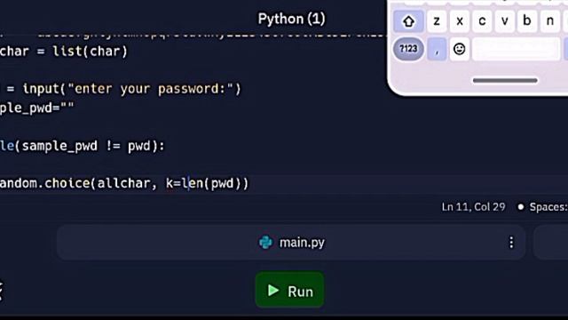Tap the x key on keyboard
This screenshot has width=568, height=320.
point(460,21)
